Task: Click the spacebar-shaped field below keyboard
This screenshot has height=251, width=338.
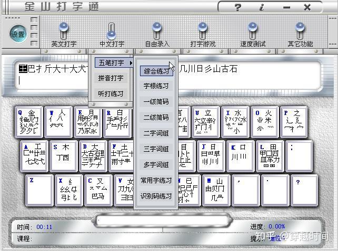Action: (x=163, y=220)
